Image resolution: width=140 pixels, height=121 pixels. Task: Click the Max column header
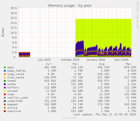pyautogui.click(x=129, y=64)
